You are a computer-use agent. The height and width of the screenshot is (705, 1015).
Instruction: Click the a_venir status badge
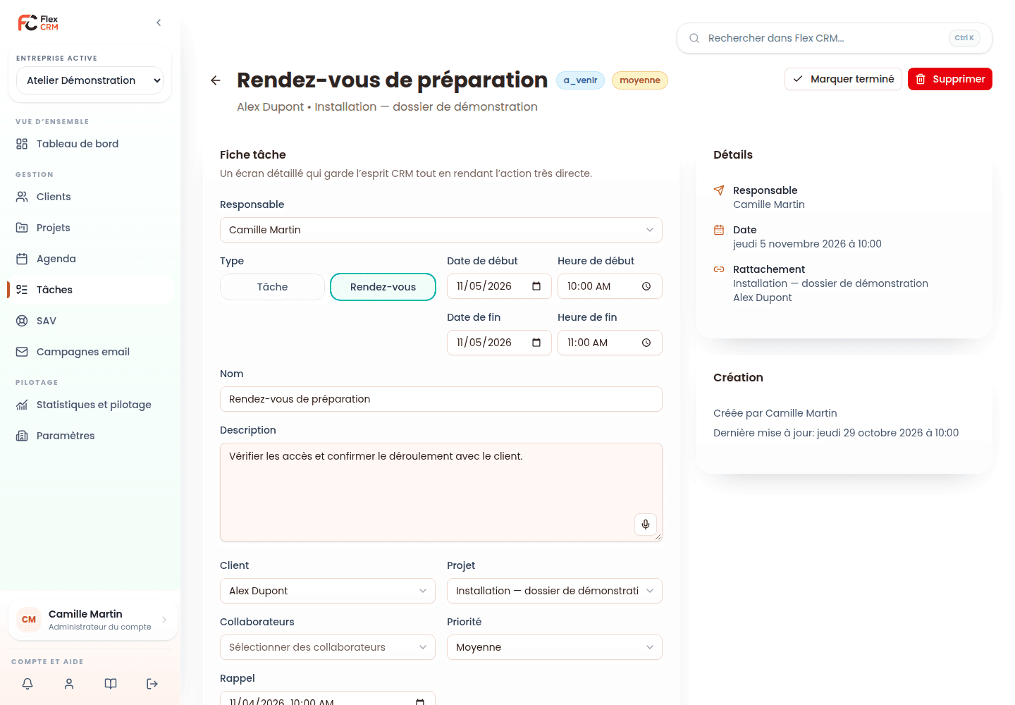pos(580,80)
